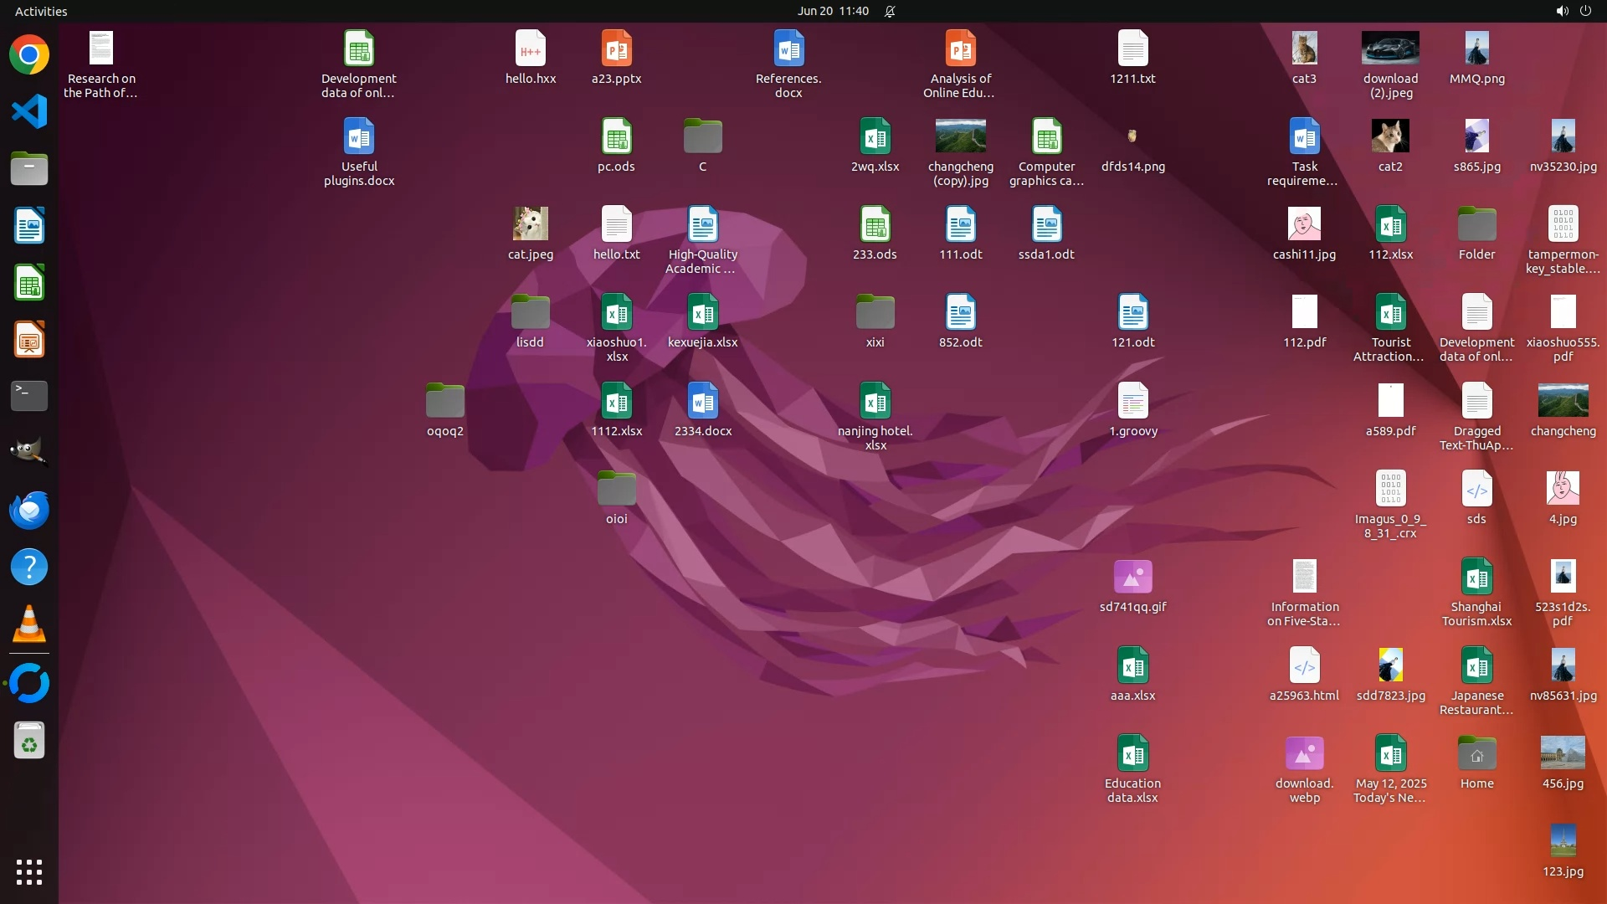Open Thunderbird mail in dock
1607x904 pixels.
pyautogui.click(x=29, y=510)
